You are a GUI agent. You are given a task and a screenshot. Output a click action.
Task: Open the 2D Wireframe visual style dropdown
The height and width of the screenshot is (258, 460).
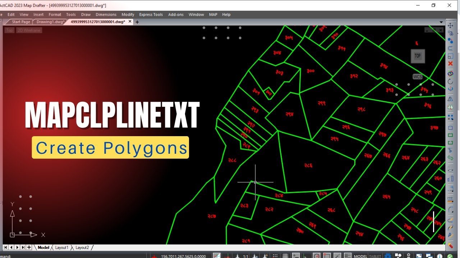click(x=29, y=30)
